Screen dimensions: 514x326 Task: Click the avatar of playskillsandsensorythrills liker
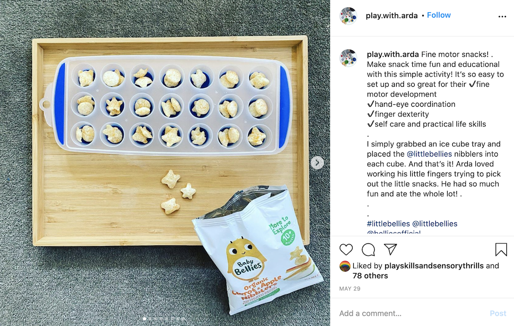tap(344, 266)
